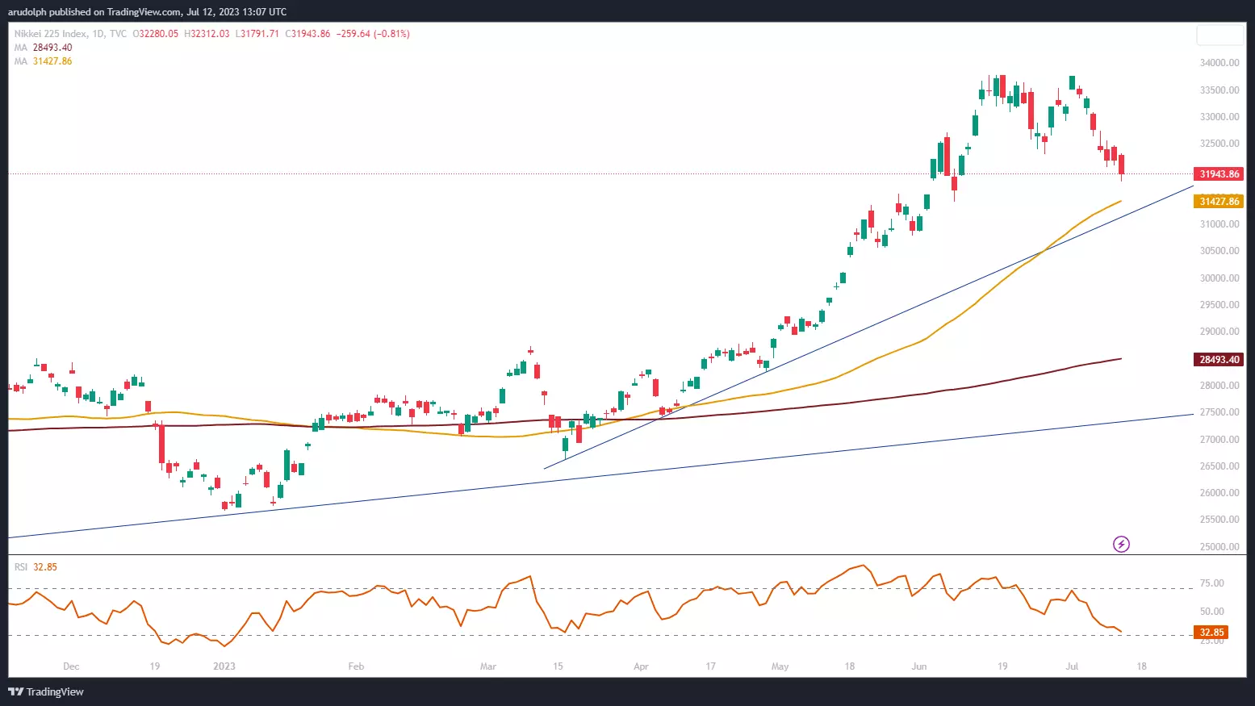Click the Dec date axis label
This screenshot has height=706, width=1255.
71,666
